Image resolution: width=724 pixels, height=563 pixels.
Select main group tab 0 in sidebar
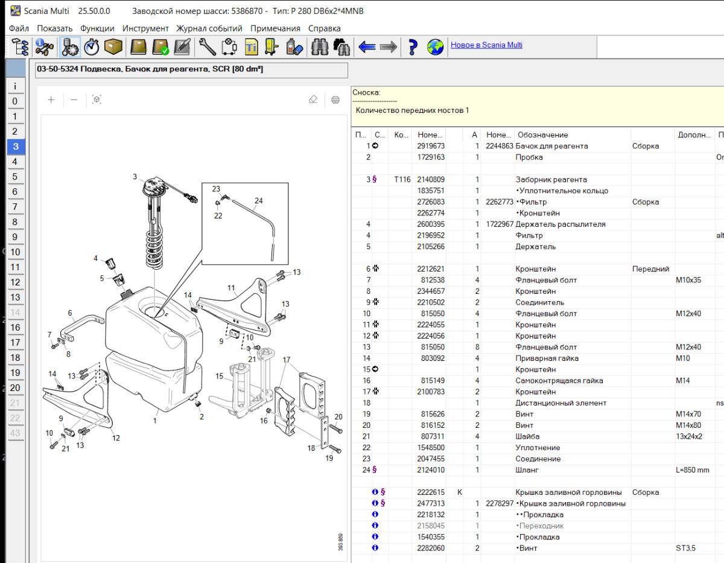click(x=15, y=101)
